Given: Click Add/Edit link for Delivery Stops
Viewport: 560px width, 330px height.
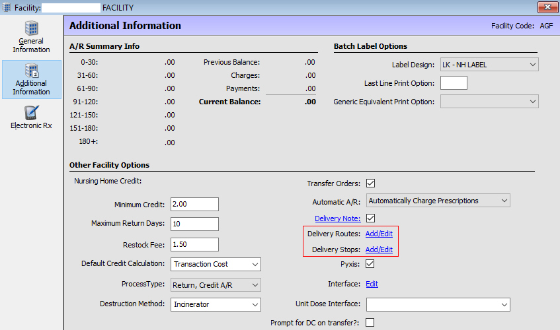Looking at the screenshot, I should 379,249.
